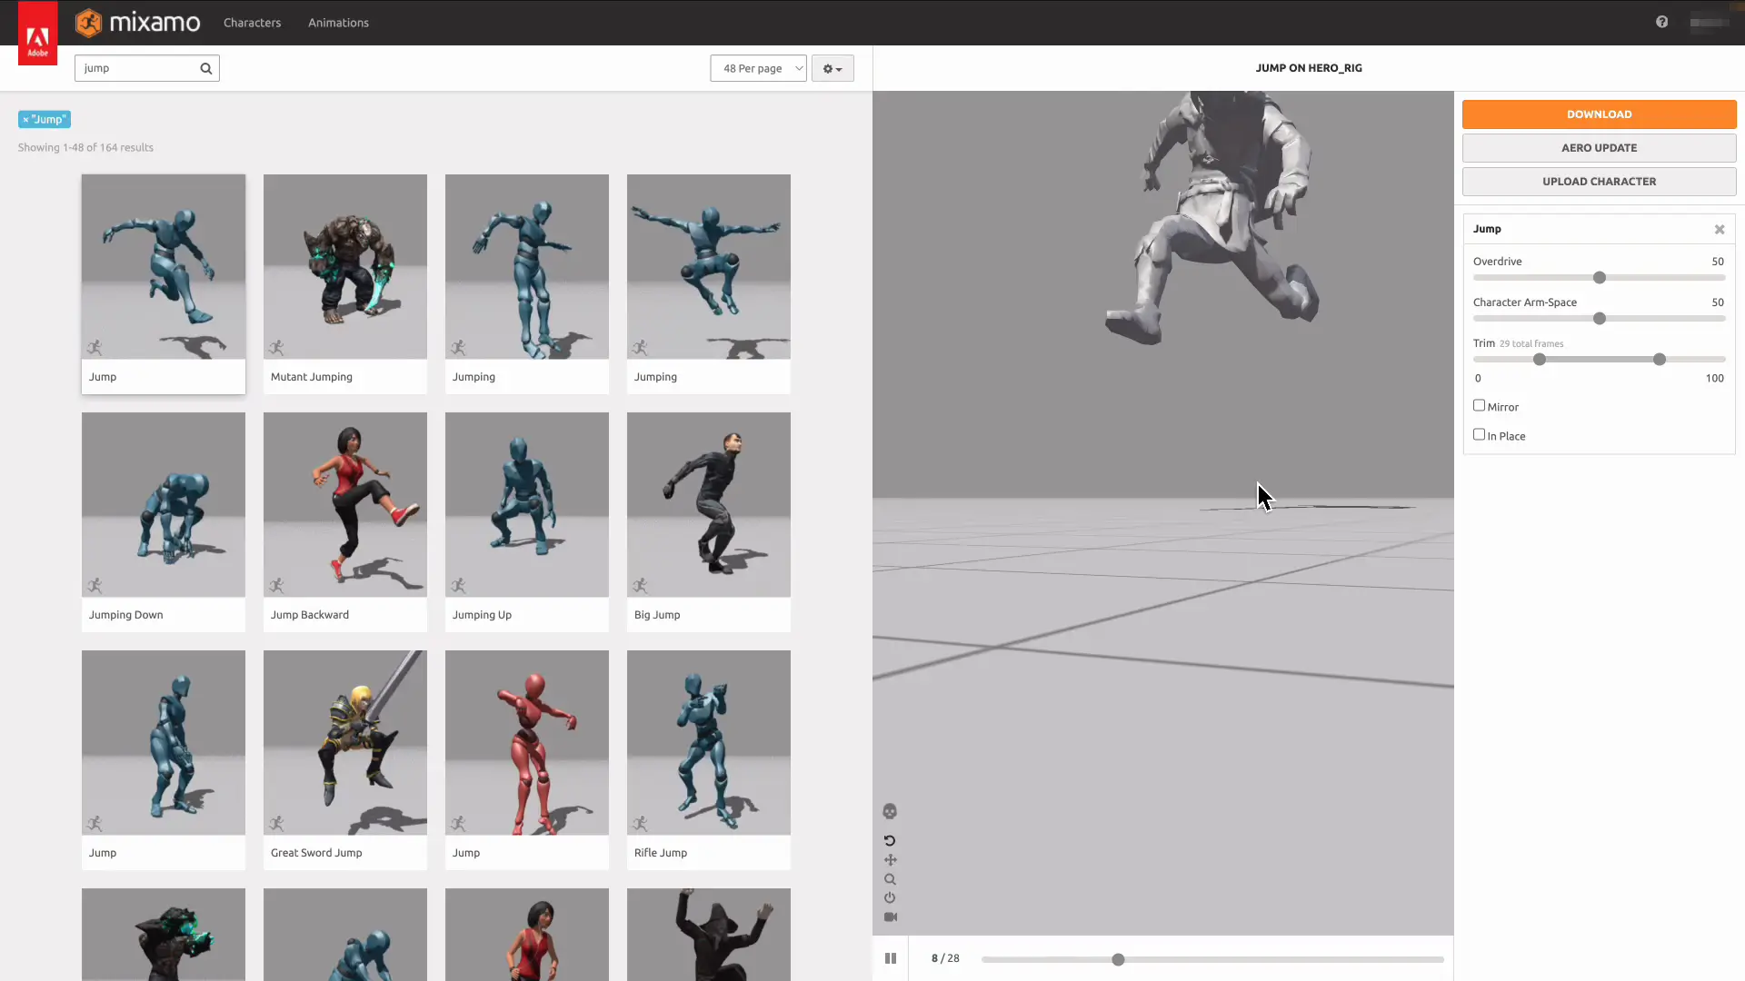Pause the animation playback
Screen dimensions: 1745x981
[891, 958]
